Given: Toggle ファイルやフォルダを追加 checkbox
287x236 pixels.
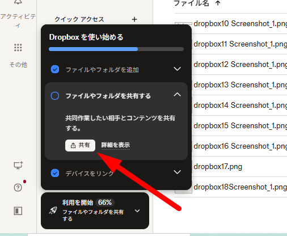Looking at the screenshot, I should (55, 69).
